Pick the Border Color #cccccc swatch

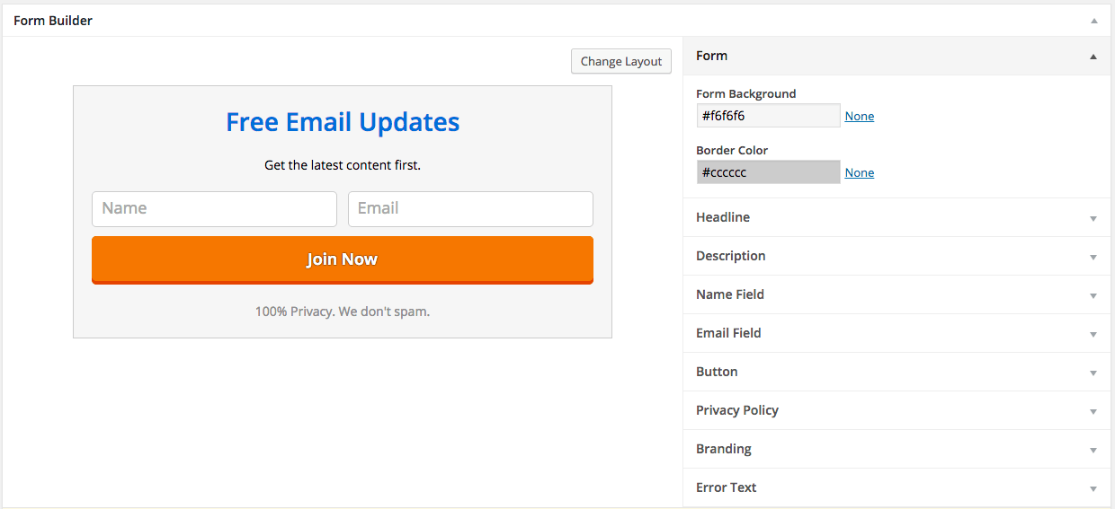coord(768,172)
